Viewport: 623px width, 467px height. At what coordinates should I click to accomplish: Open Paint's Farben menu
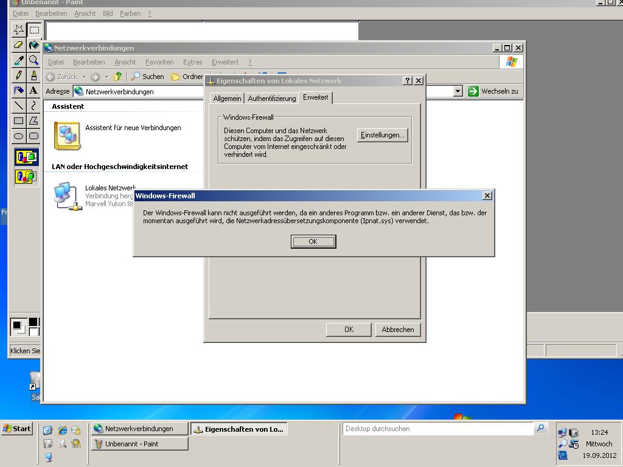click(130, 13)
